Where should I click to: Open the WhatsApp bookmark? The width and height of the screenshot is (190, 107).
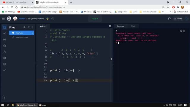[9, 12]
